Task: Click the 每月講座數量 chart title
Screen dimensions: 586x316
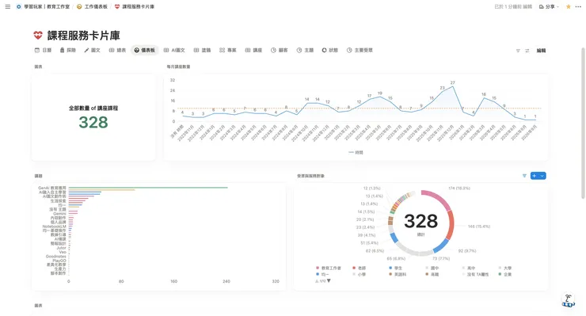Action: tap(178, 67)
